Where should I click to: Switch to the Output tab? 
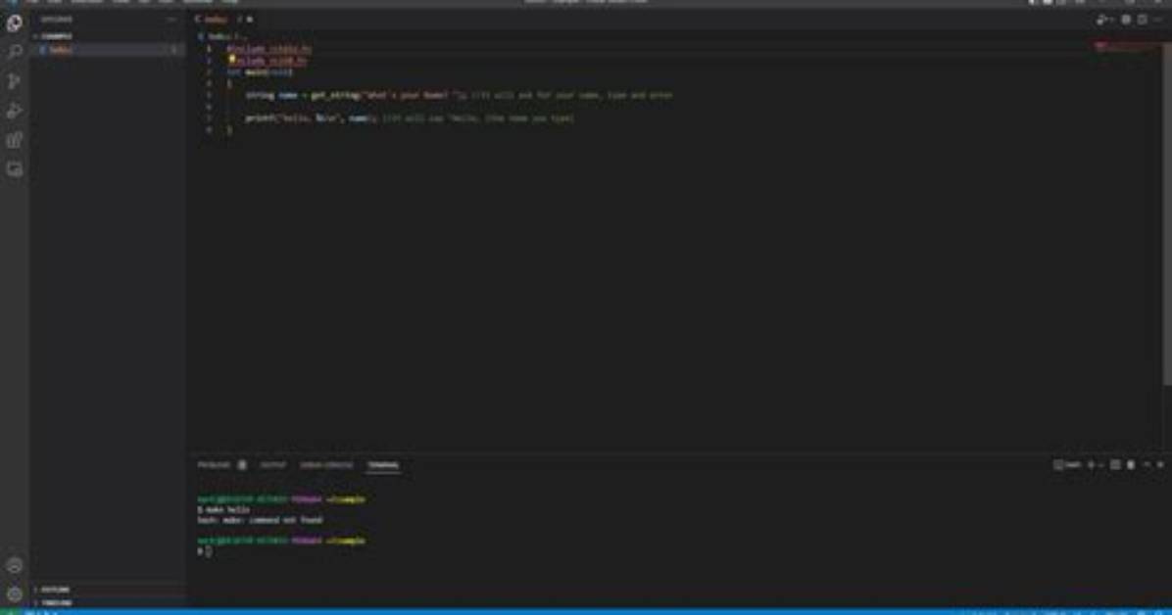[x=272, y=465]
